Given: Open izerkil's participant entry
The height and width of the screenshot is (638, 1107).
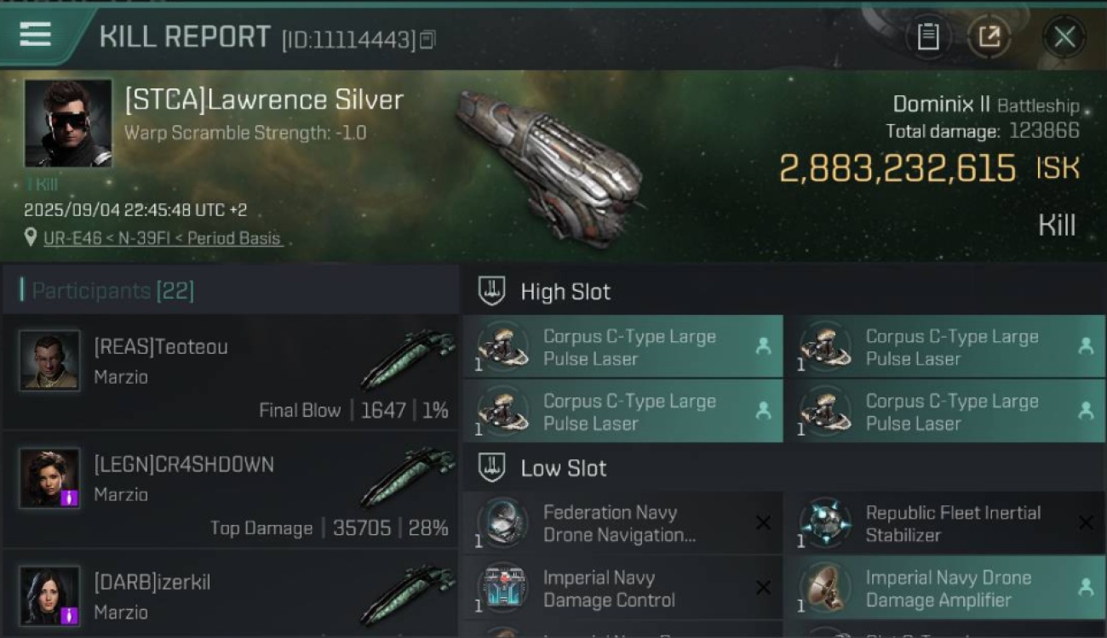Looking at the screenshot, I should tap(230, 595).
